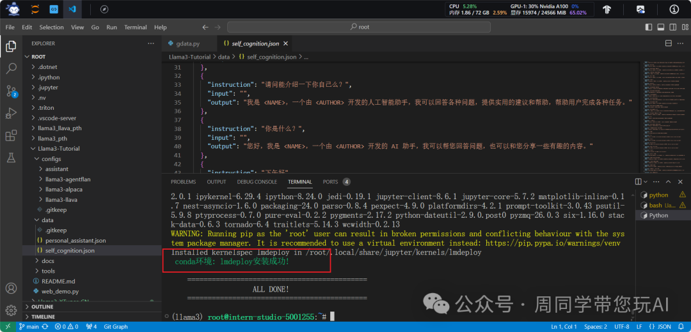Open Customize Layout icon

pyautogui.click(x=684, y=27)
